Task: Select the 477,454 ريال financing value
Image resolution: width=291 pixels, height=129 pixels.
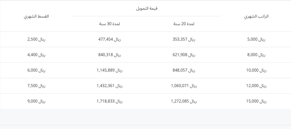Action: (x=110, y=39)
